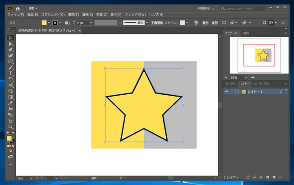Image resolution: width=294 pixels, height=185 pixels.
Task: Open the 編集(E) menu
Action: pos(33,15)
